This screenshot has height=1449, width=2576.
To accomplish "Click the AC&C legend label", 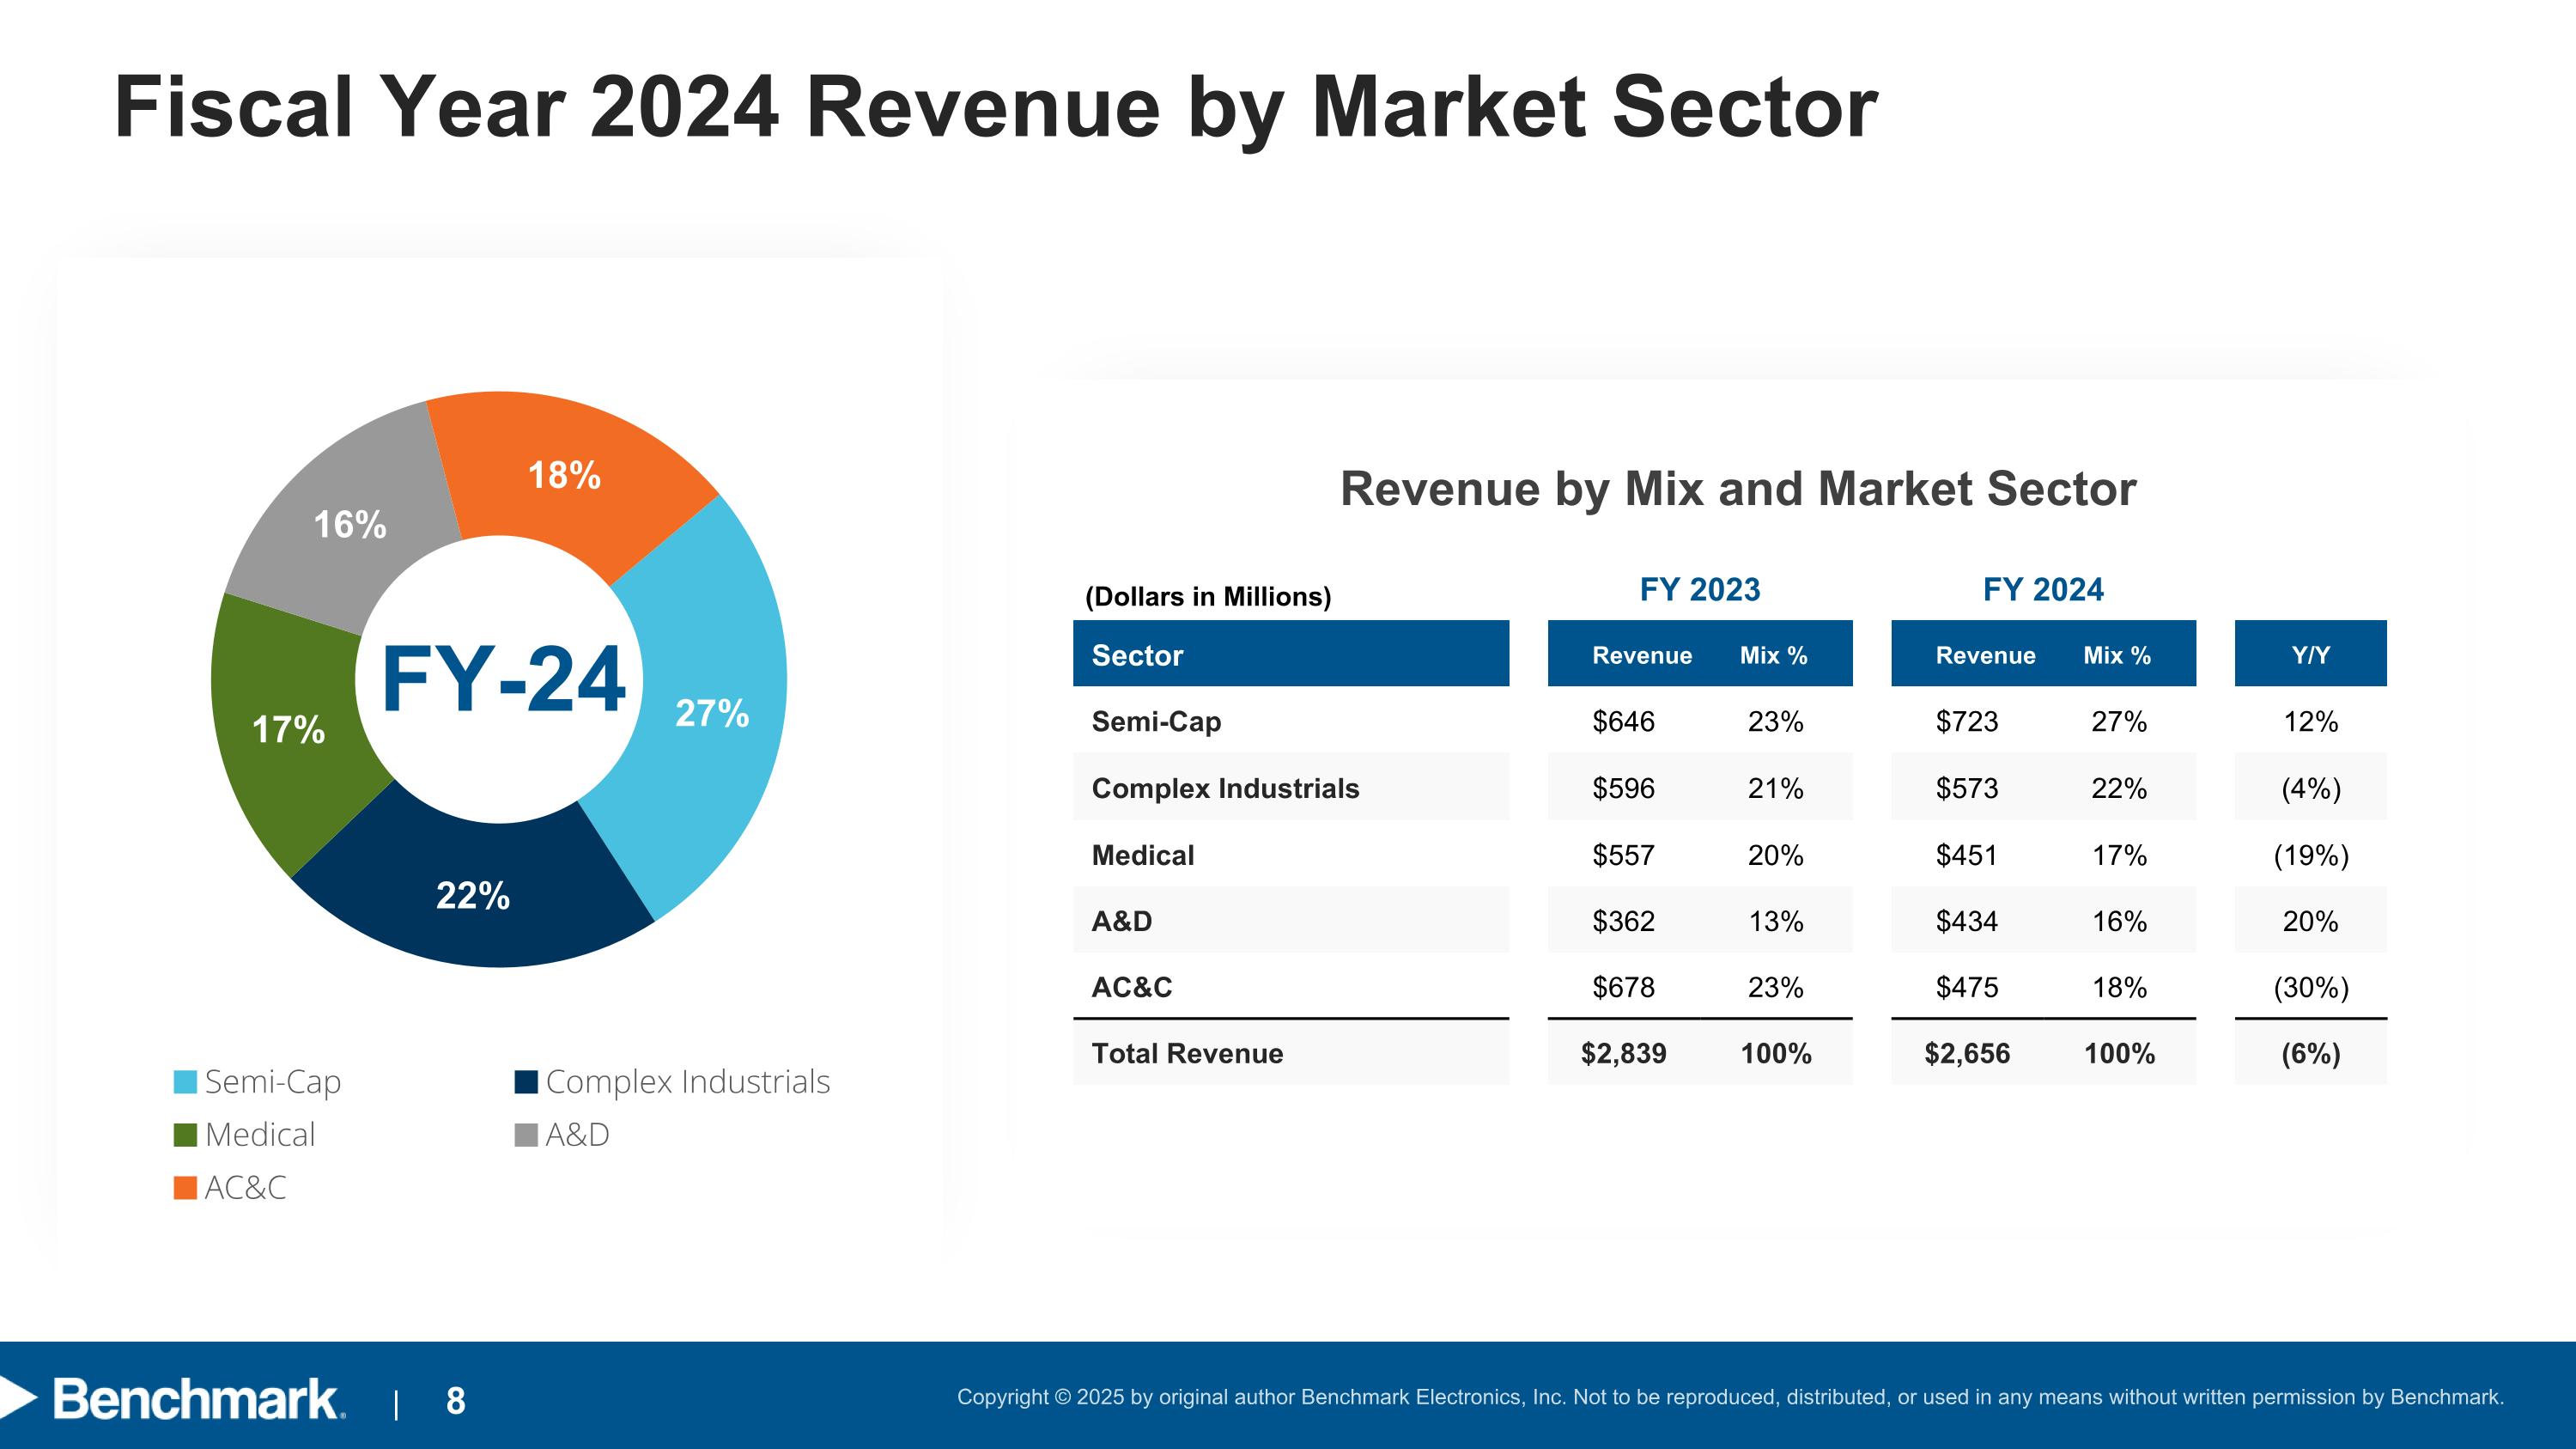I will click(x=245, y=1188).
